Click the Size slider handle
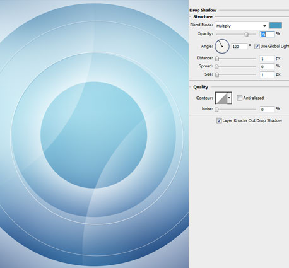Viewport: 289px width, 268px height. coord(217,74)
